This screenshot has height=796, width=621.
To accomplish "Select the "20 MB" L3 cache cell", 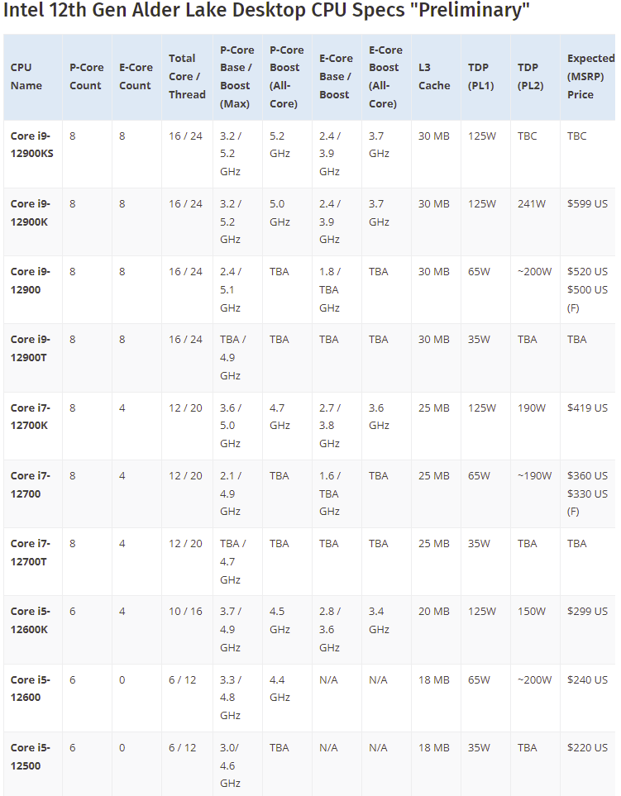I will (x=434, y=612).
